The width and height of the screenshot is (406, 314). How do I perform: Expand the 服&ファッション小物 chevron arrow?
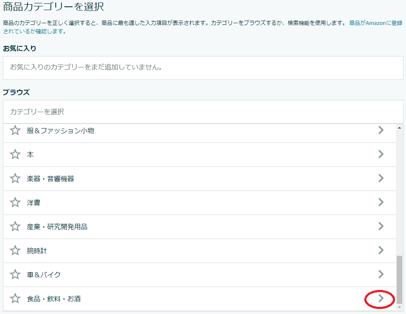coord(381,130)
